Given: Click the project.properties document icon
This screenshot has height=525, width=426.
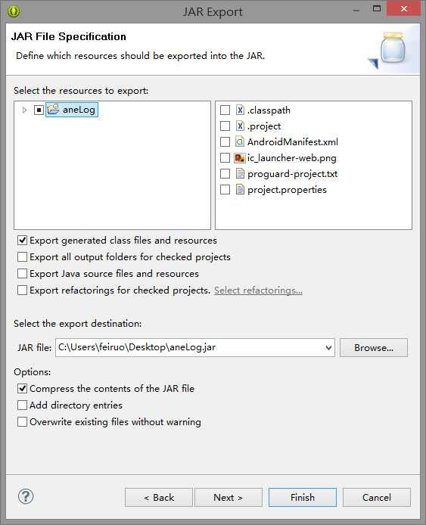Looking at the screenshot, I should (x=240, y=190).
